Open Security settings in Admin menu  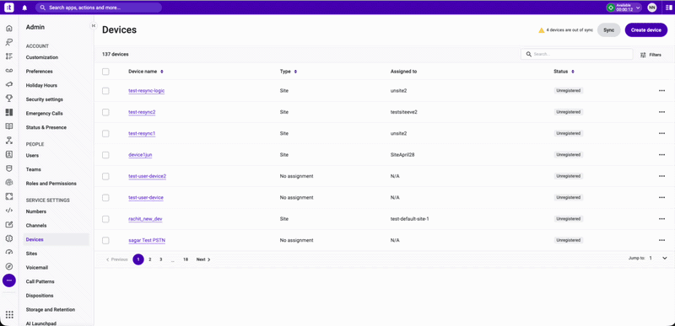click(45, 99)
